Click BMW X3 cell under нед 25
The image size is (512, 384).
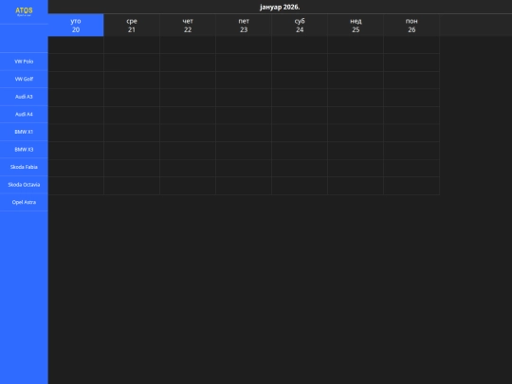coord(356,151)
